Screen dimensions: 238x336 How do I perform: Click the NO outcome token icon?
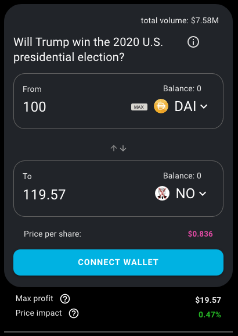pyautogui.click(x=162, y=193)
